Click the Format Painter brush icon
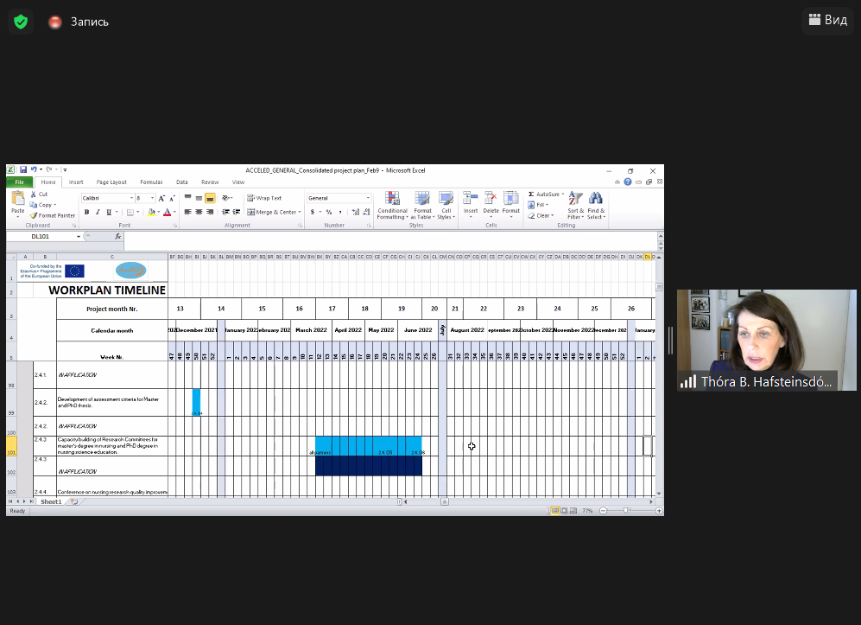The height and width of the screenshot is (625, 861). pos(33,215)
